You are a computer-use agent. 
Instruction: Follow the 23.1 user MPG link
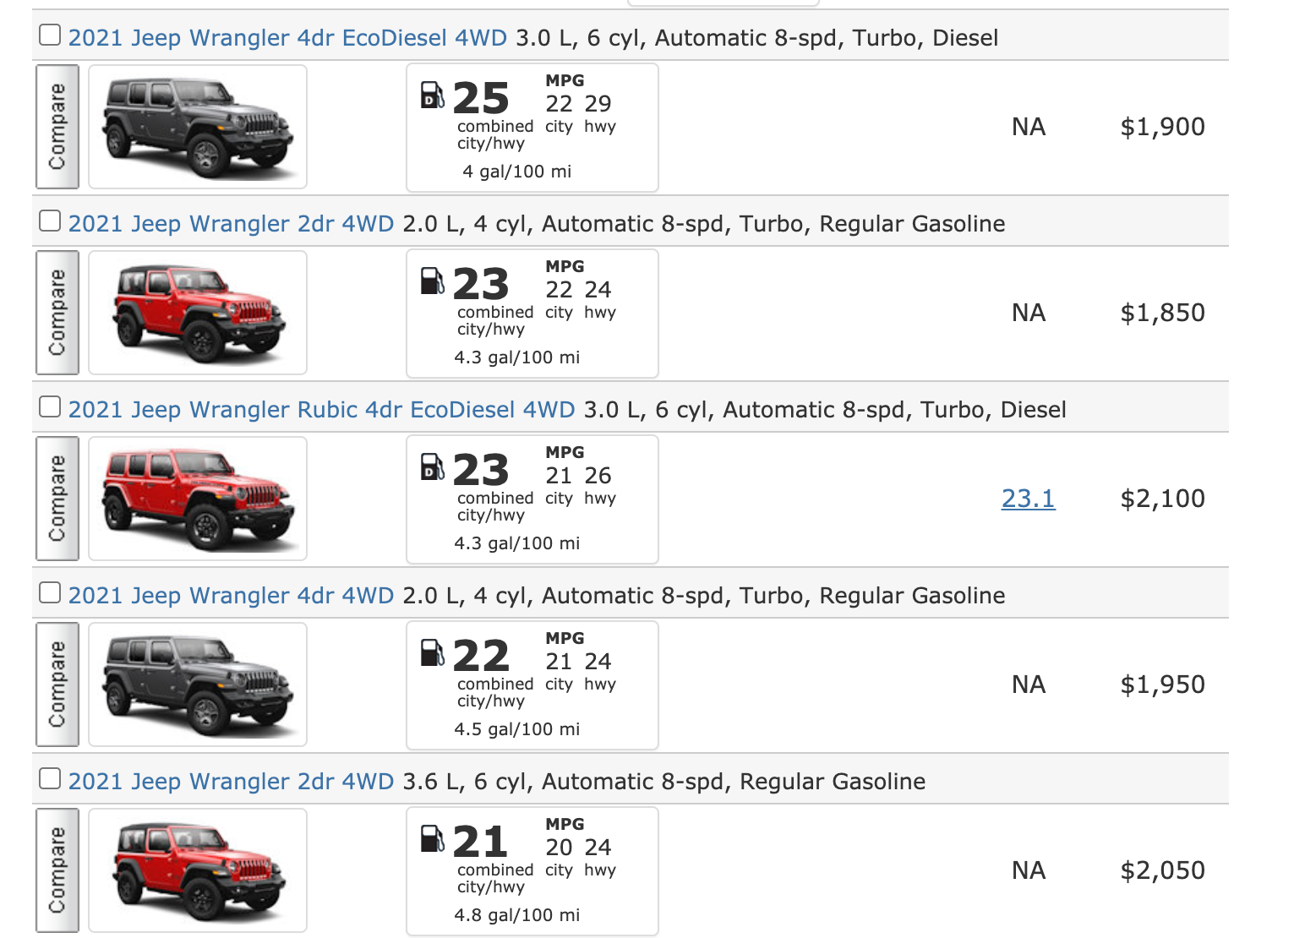click(1028, 499)
